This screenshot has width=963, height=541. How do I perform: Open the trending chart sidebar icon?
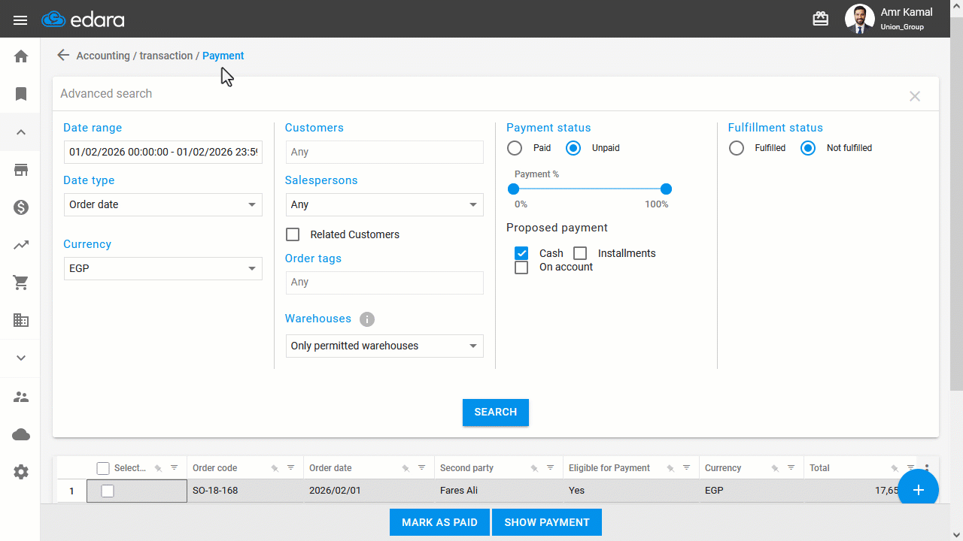point(21,245)
